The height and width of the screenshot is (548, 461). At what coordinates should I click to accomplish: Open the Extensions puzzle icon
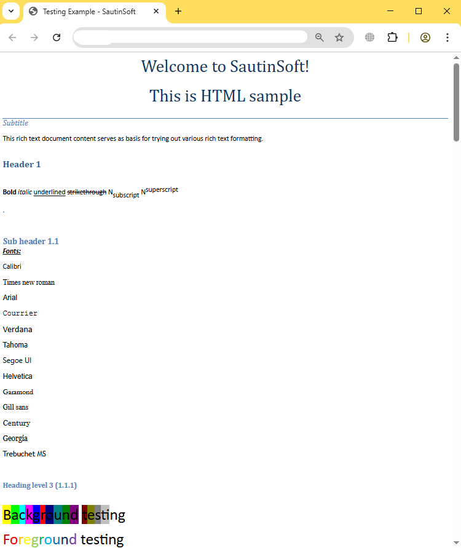tap(393, 38)
